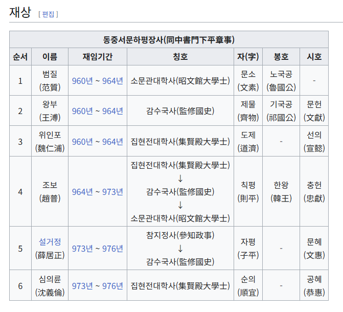Image resolution: width=343 pixels, height=312 pixels.
Task: Click the 973년 link in the 조보 row
Action: 112,192
